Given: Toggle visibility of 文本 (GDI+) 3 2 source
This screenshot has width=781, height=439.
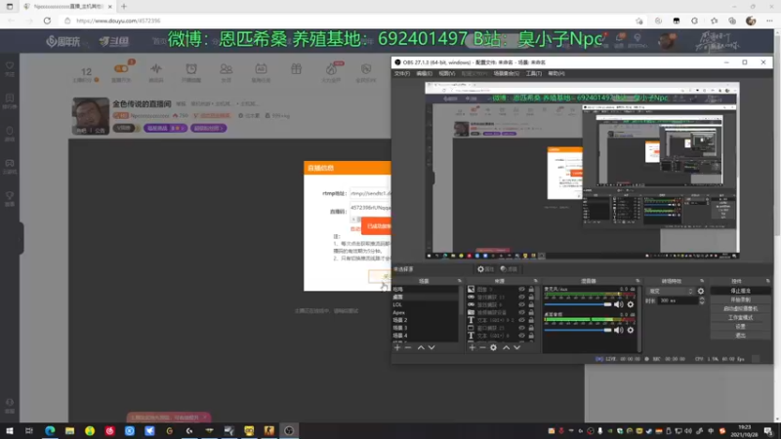Looking at the screenshot, I should tap(521, 320).
